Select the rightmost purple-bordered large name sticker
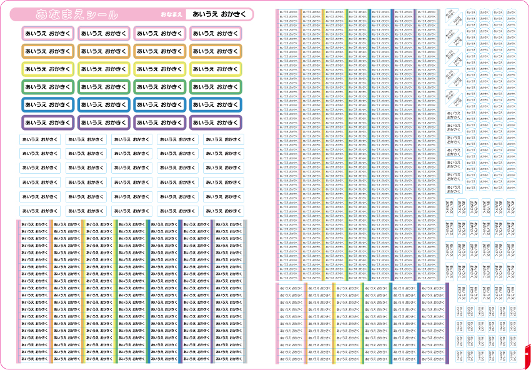 click(216, 122)
